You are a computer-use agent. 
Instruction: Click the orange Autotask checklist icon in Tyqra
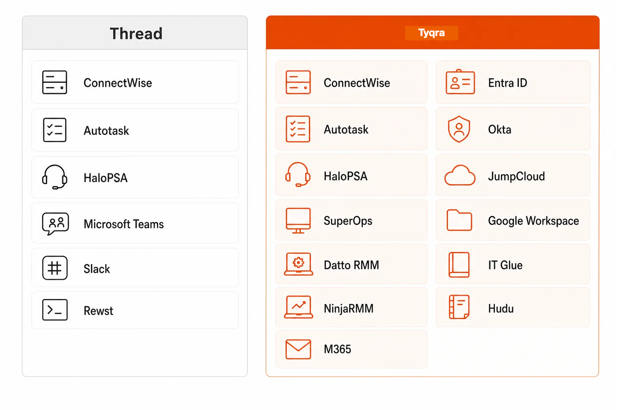tap(298, 129)
